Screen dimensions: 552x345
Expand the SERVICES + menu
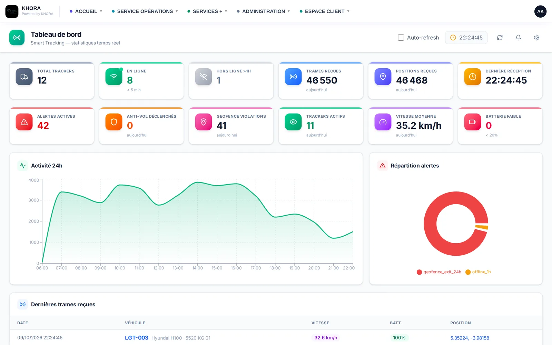point(207,11)
